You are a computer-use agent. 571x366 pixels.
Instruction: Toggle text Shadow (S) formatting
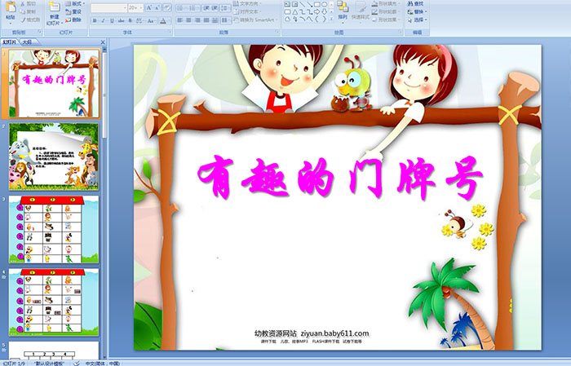tap(130, 20)
